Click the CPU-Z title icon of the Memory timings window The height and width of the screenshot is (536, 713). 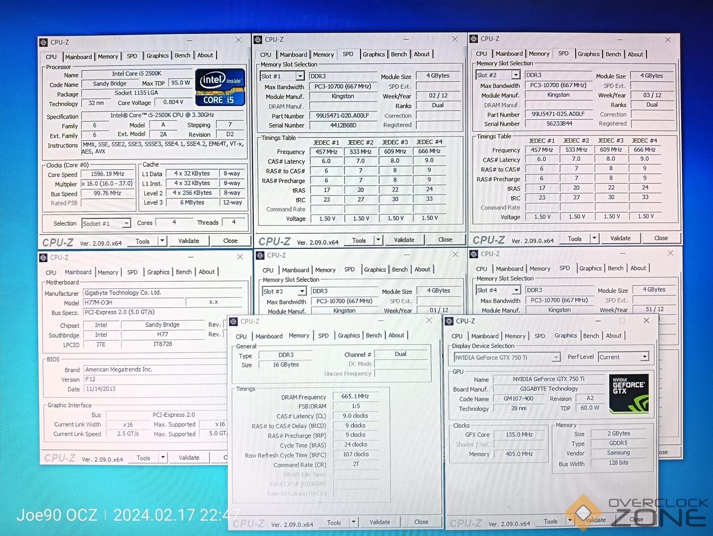[233, 322]
